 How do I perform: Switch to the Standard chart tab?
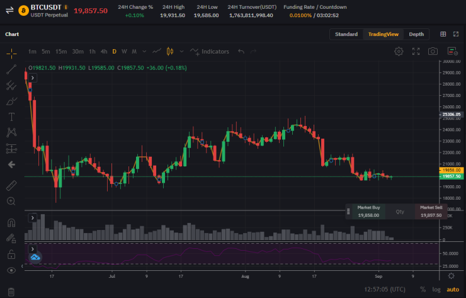click(x=346, y=34)
